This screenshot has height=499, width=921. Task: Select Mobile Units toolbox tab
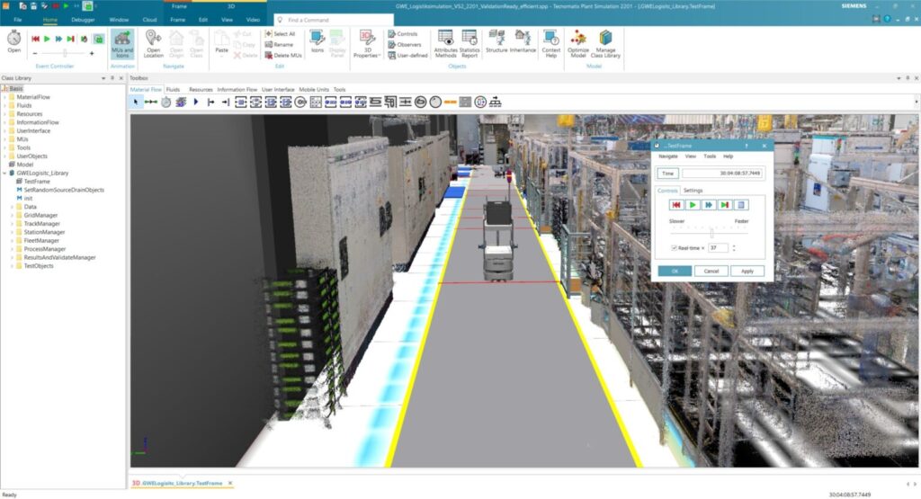click(x=314, y=89)
